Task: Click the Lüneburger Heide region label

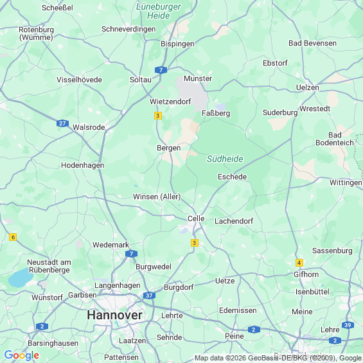Action: (159, 11)
